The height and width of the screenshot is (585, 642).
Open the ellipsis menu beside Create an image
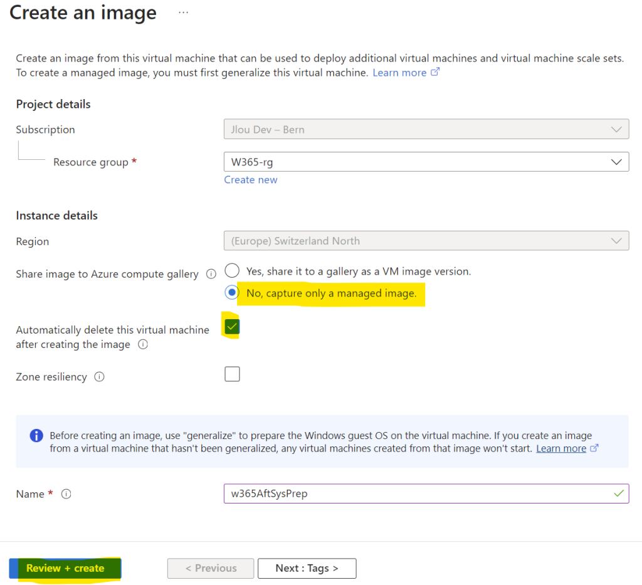[x=184, y=13]
